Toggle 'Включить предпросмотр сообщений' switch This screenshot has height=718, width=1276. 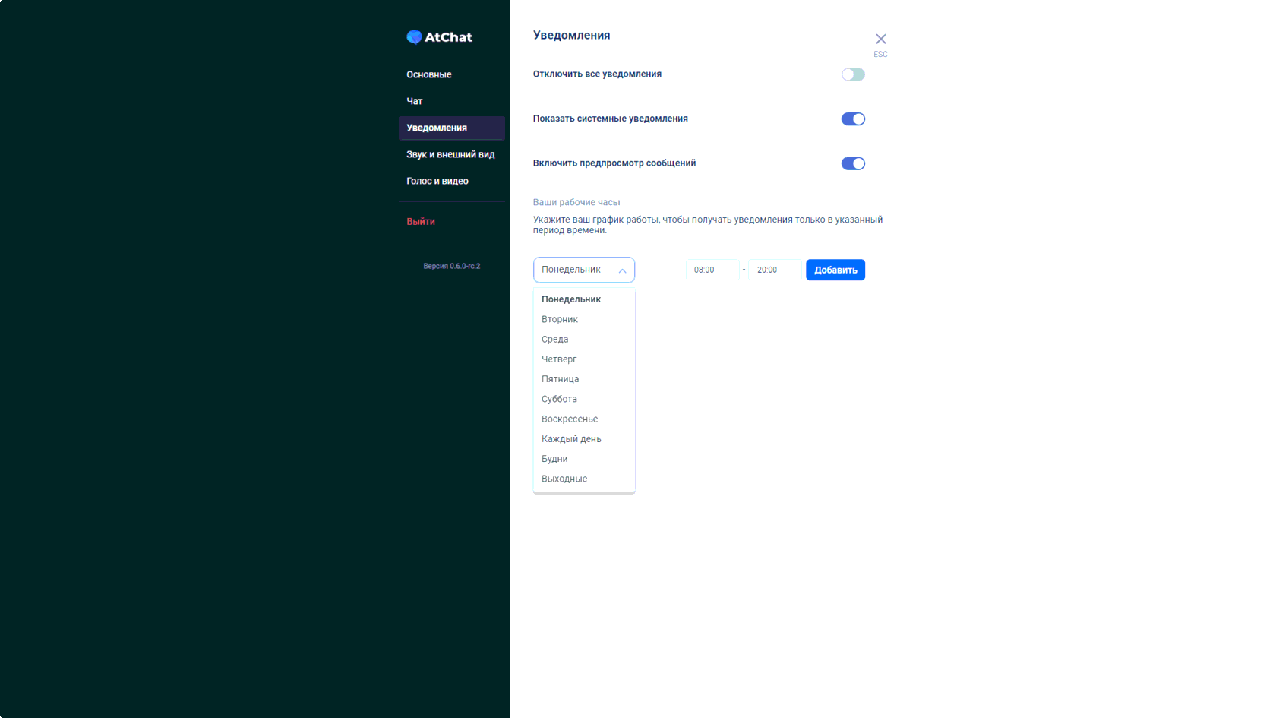(853, 163)
